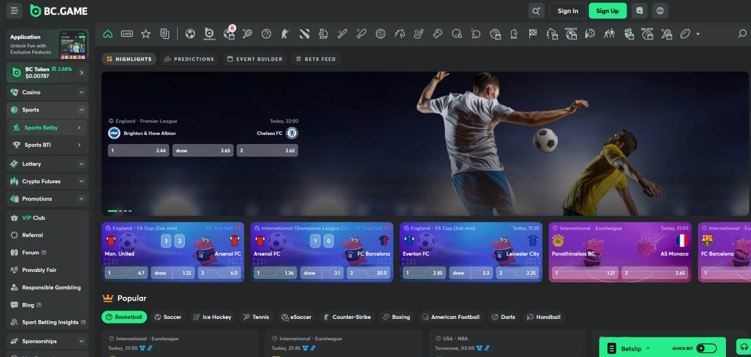
Task: Select the basketball sport icon
Action: 266,34
